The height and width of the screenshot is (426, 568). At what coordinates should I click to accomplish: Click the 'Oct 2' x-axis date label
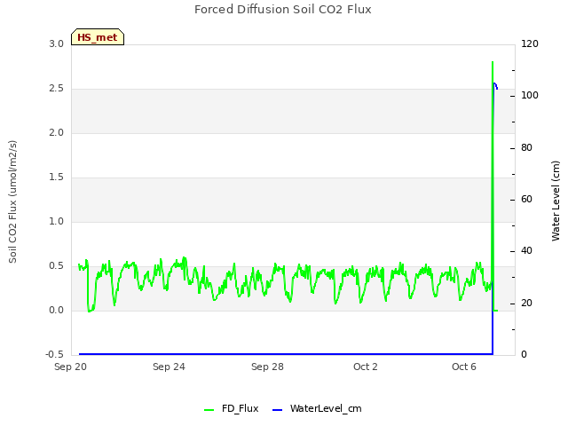coord(366,367)
